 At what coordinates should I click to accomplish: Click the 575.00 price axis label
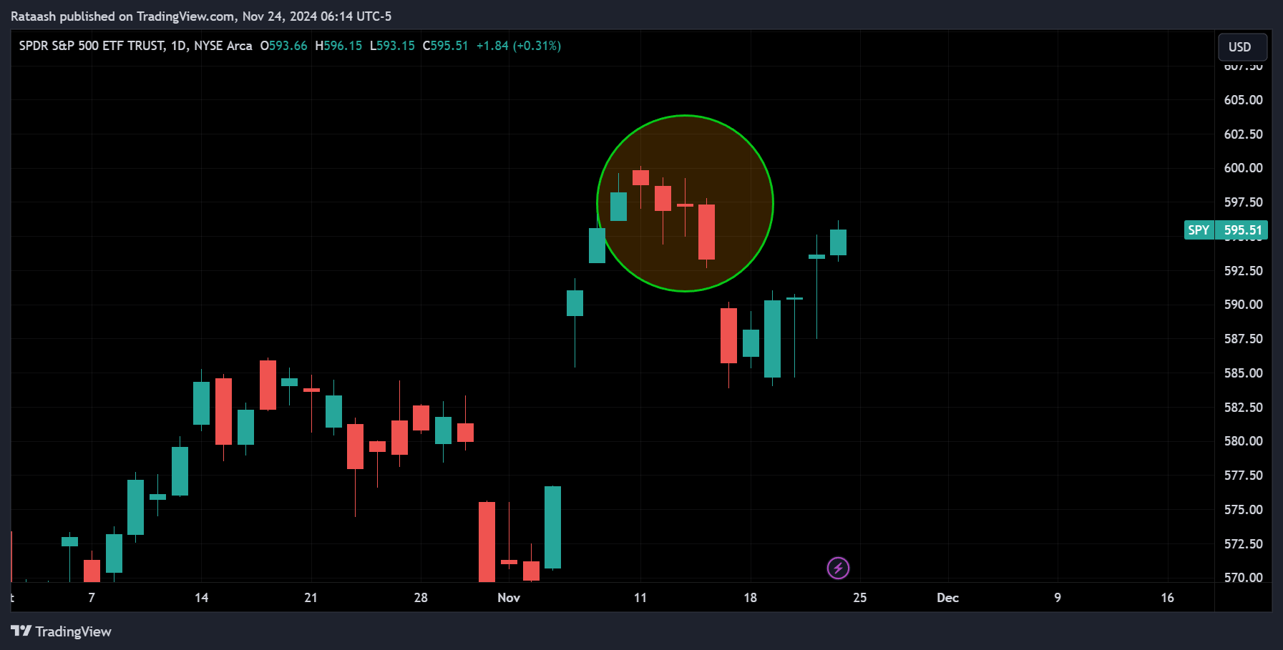1243,510
